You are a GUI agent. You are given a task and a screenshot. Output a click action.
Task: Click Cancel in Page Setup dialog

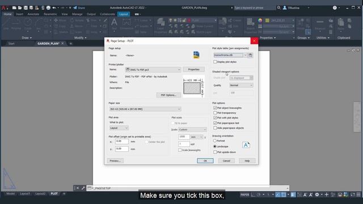[226, 161]
